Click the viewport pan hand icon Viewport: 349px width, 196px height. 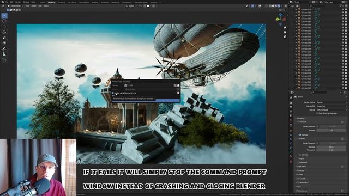(285, 32)
